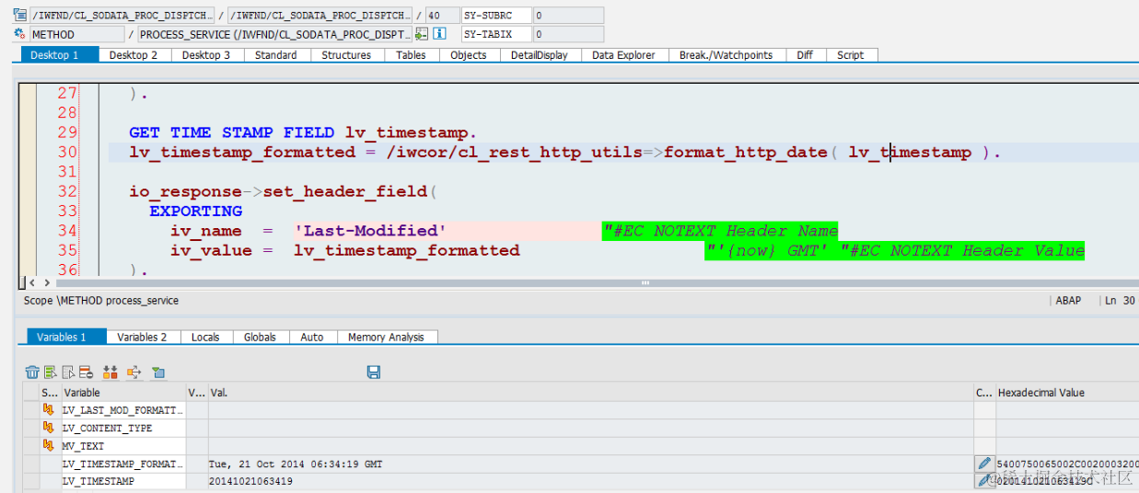The width and height of the screenshot is (1139, 493).
Task: Click the gear icon beside METHOD
Action: pos(20,34)
